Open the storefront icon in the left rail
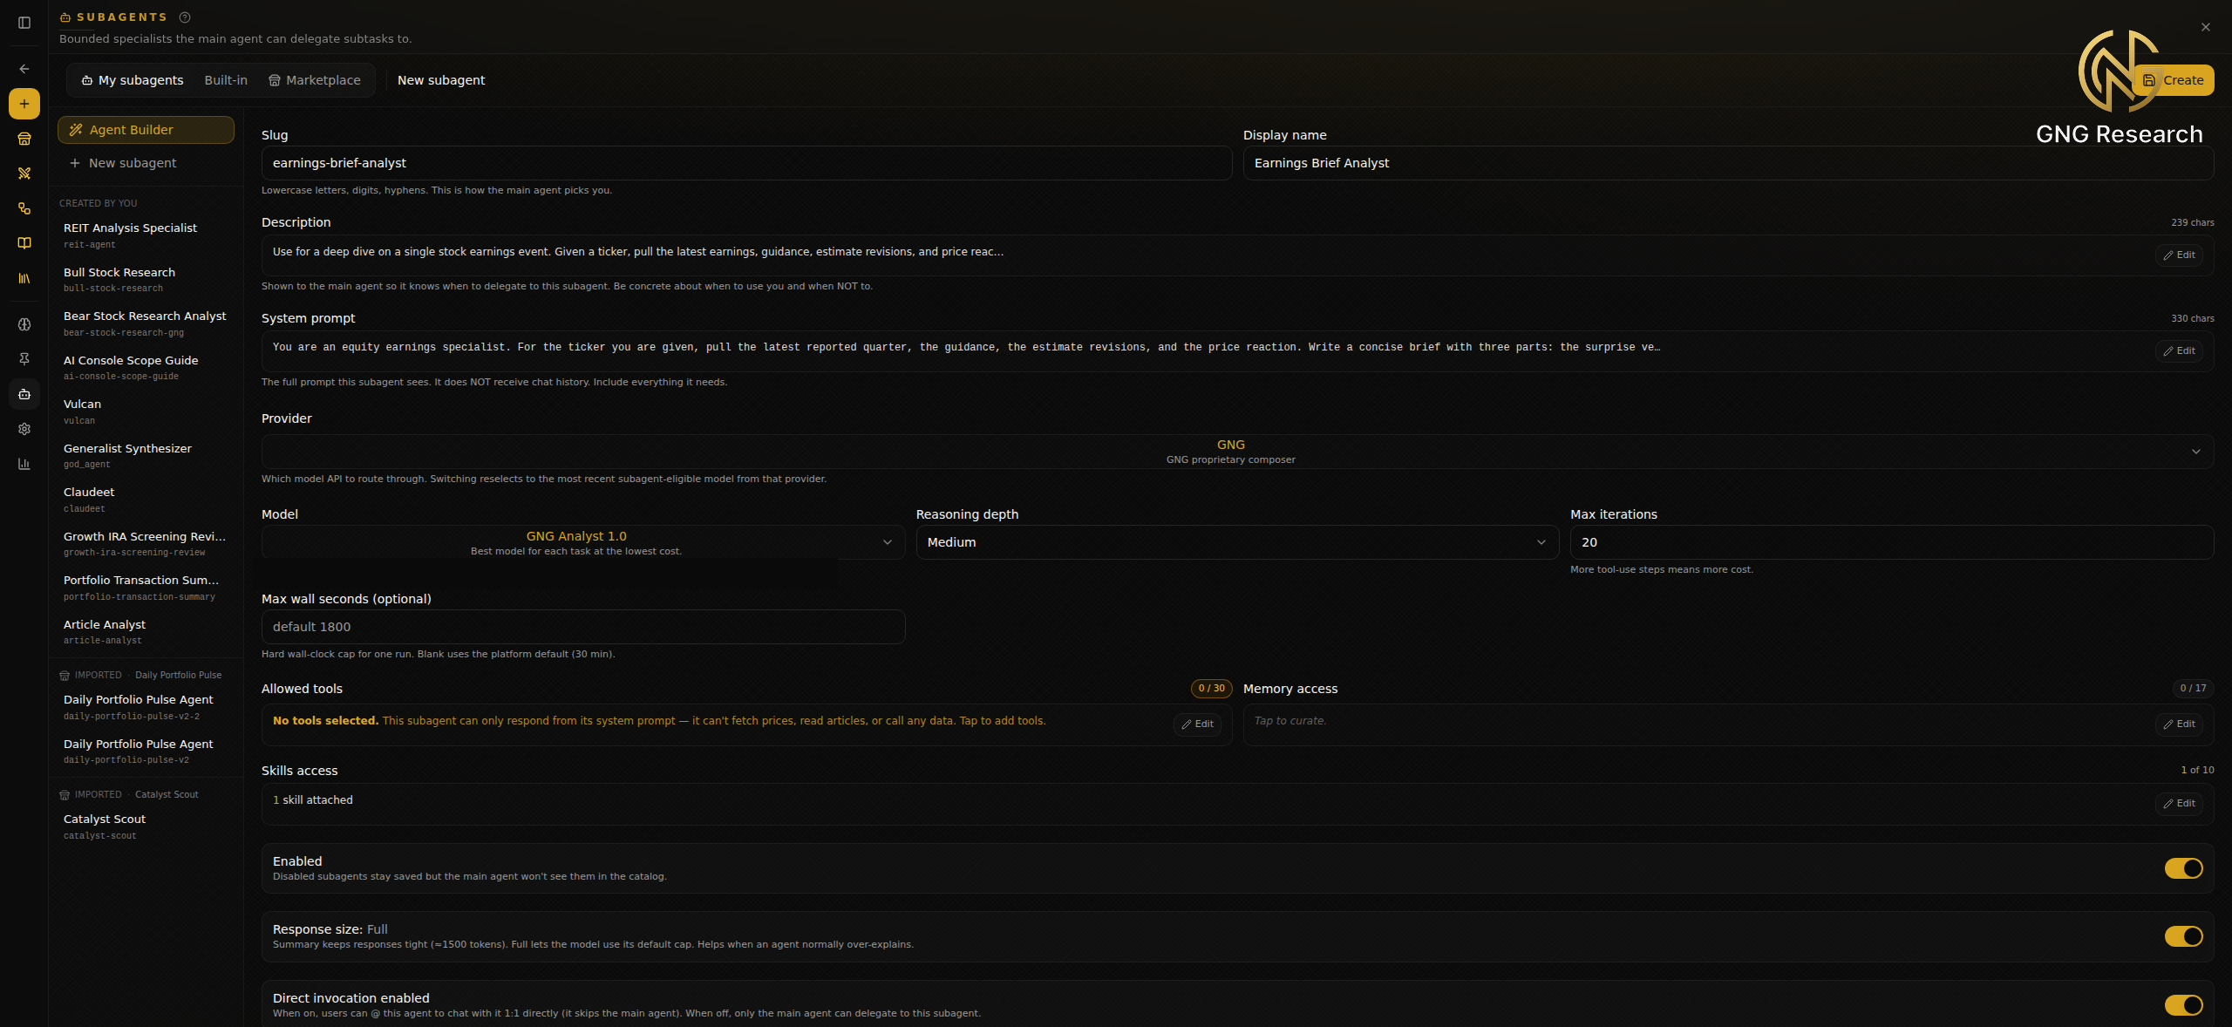This screenshot has width=2232, height=1027. click(x=24, y=139)
